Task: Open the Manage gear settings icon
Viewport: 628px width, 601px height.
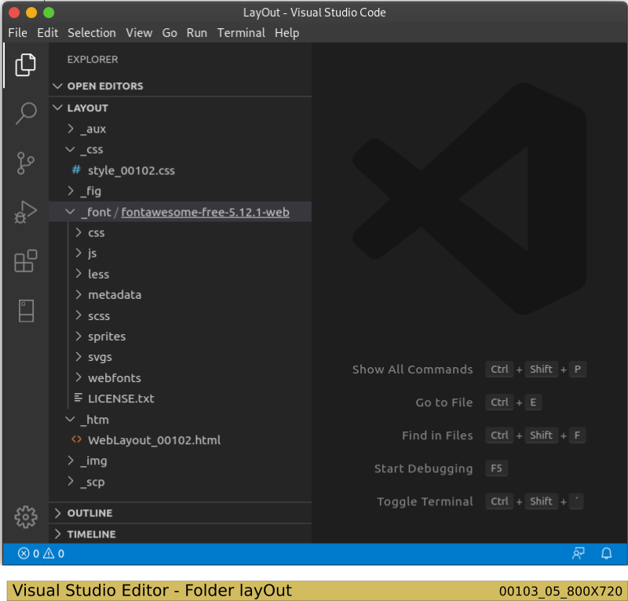Action: click(x=26, y=516)
